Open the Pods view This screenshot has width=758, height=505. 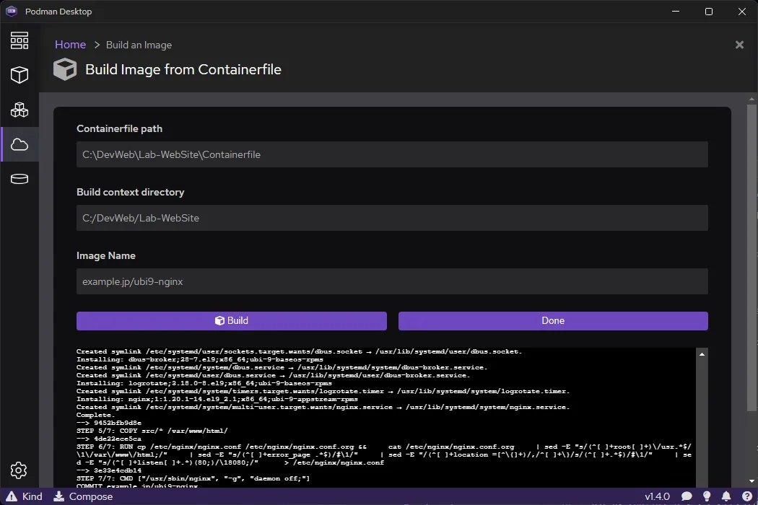pos(19,110)
